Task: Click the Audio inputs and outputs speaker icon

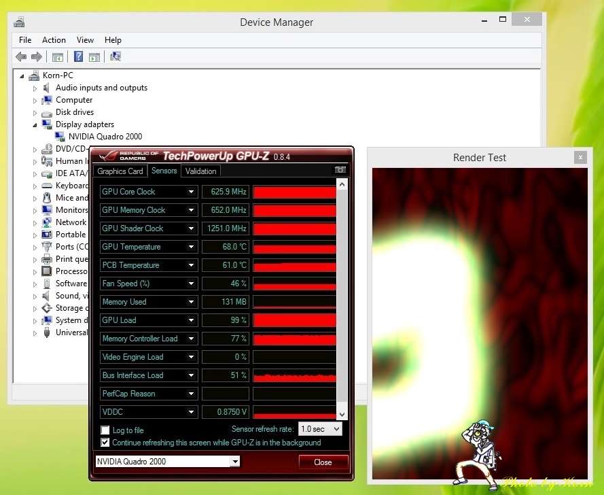Action: pyautogui.click(x=47, y=88)
